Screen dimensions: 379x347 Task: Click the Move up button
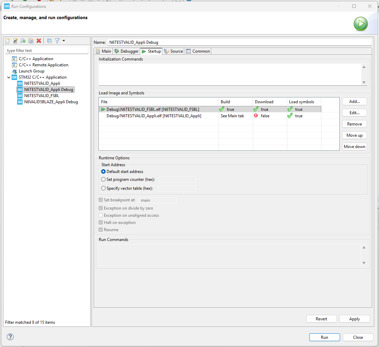point(354,135)
